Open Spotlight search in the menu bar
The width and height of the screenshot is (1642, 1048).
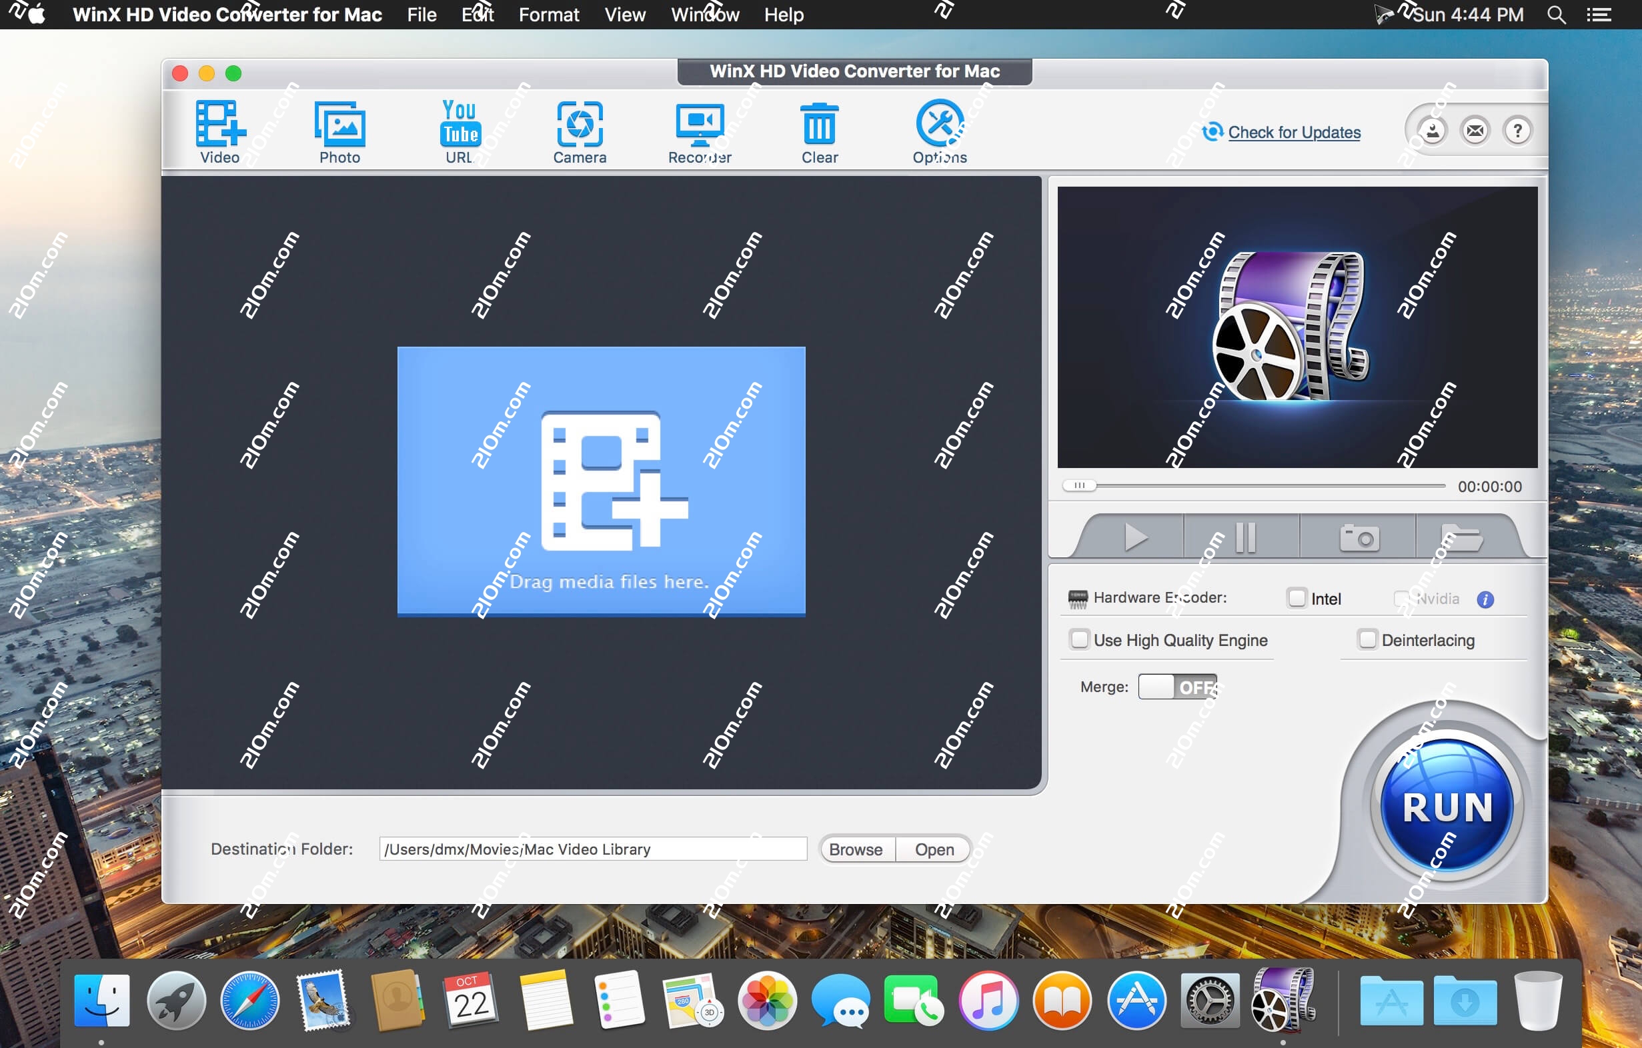pyautogui.click(x=1556, y=14)
